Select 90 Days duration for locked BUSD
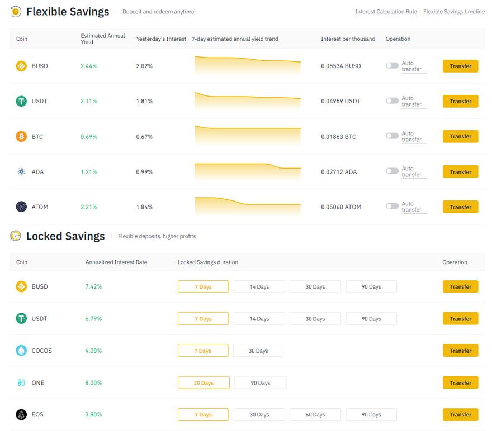 point(371,286)
